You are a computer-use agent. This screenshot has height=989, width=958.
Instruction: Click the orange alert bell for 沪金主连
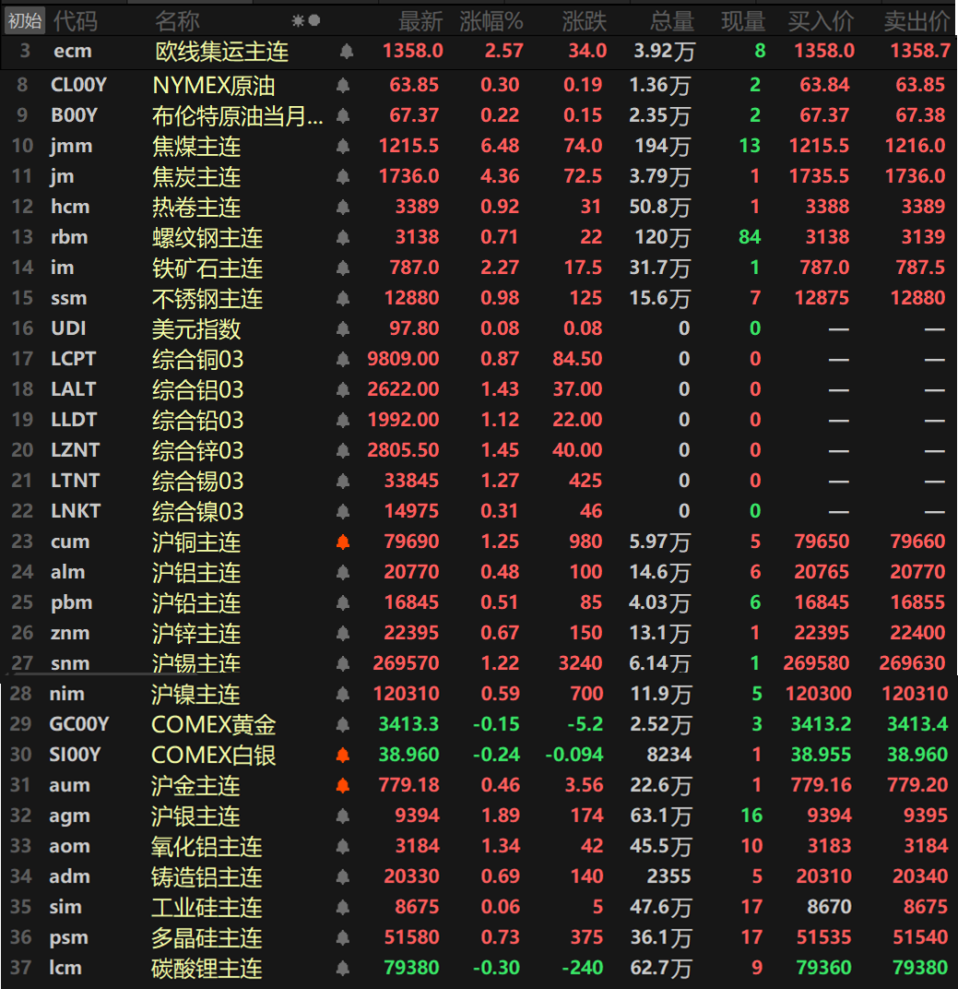click(x=343, y=785)
